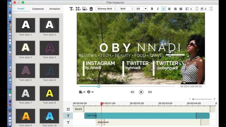Select the teal TWITTER clip in timeline
Image resolution: width=226 pixels, height=127 pixels.
[147, 116]
